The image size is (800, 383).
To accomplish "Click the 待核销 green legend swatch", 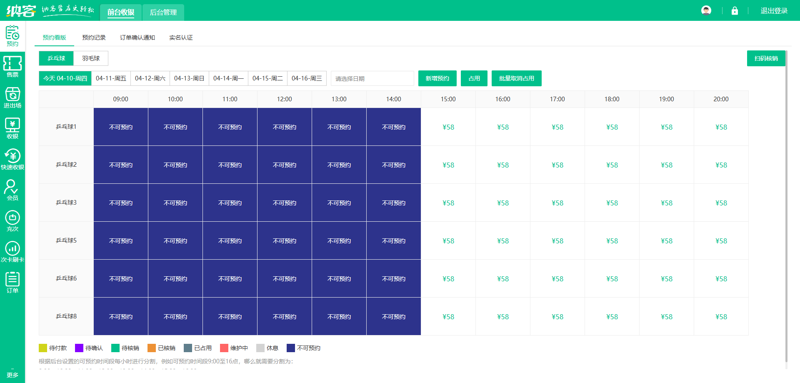I will pyautogui.click(x=115, y=348).
